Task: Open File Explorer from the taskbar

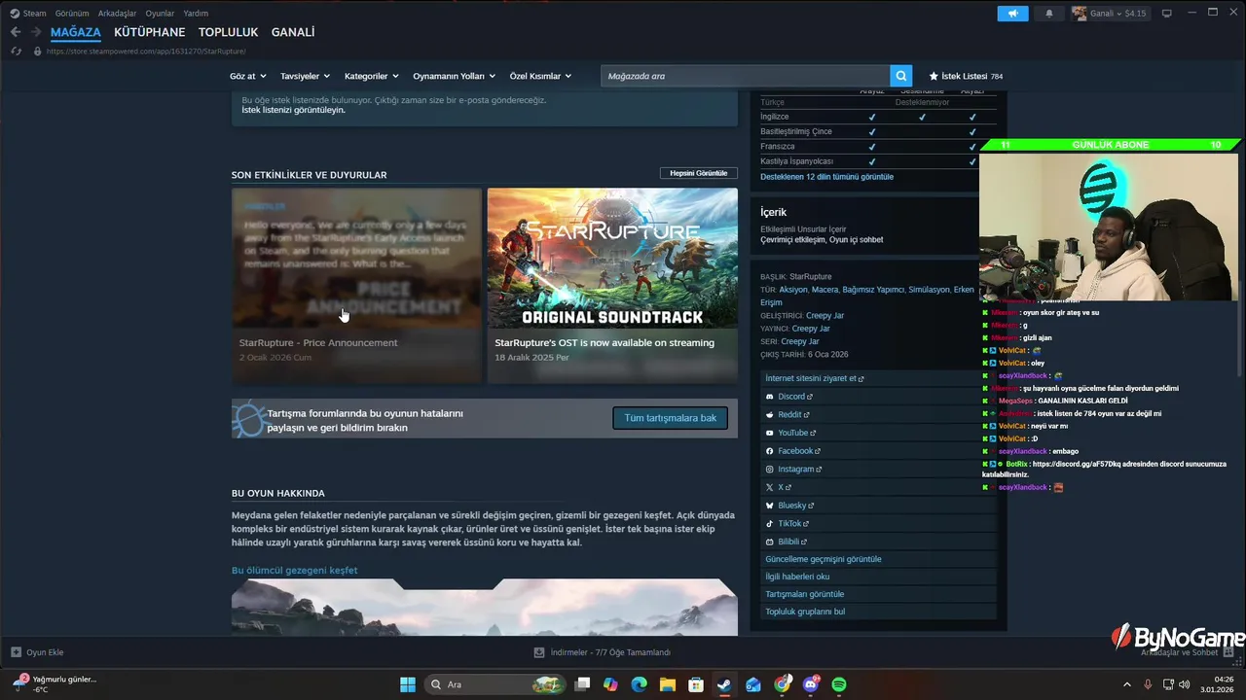Action: coord(667,684)
